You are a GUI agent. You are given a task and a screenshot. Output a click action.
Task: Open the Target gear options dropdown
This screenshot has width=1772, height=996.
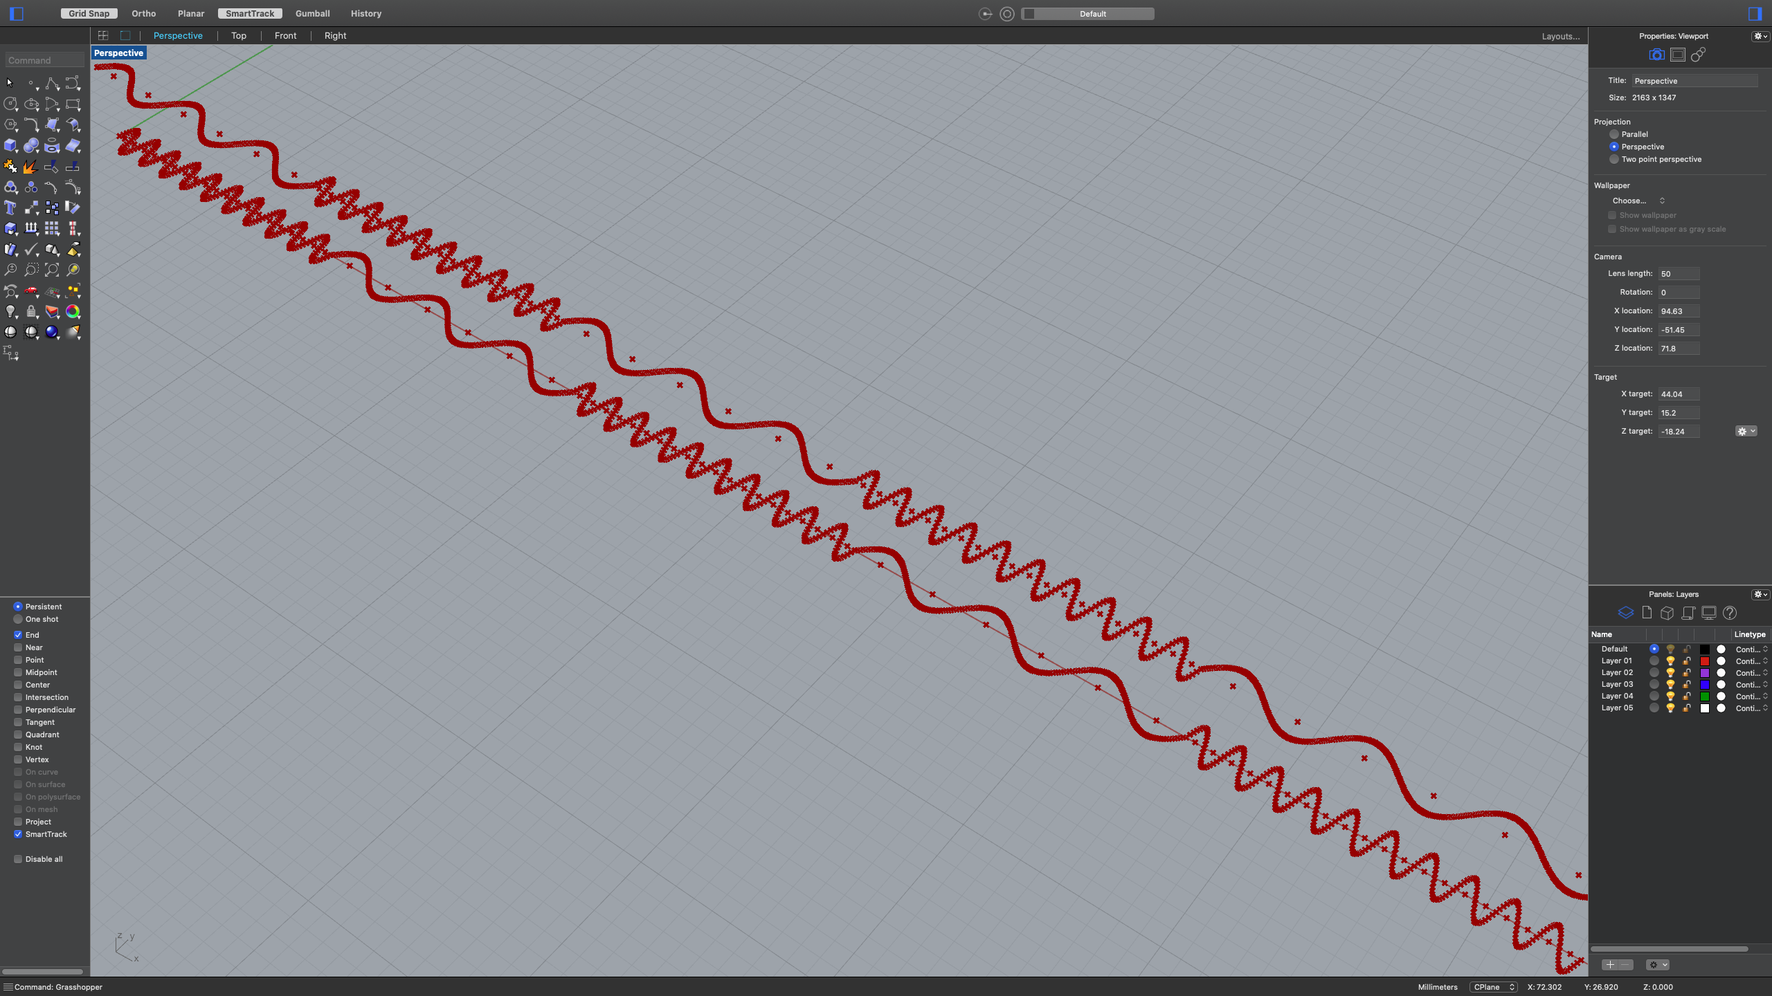pyautogui.click(x=1746, y=431)
